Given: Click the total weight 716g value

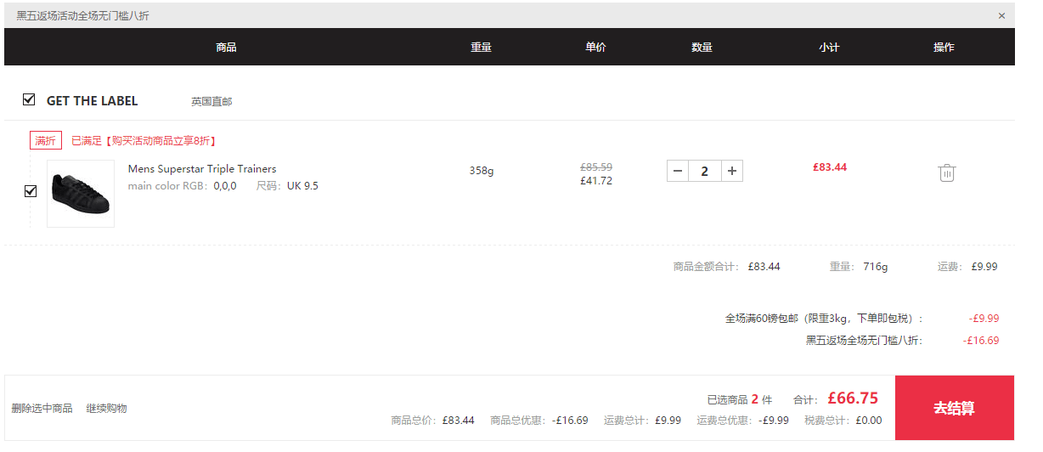Looking at the screenshot, I should tap(875, 267).
